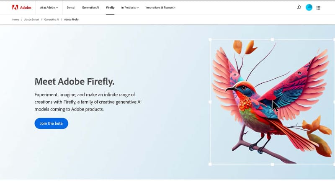Open the apps grid icon
The width and height of the screenshot is (335, 185).
point(318,8)
